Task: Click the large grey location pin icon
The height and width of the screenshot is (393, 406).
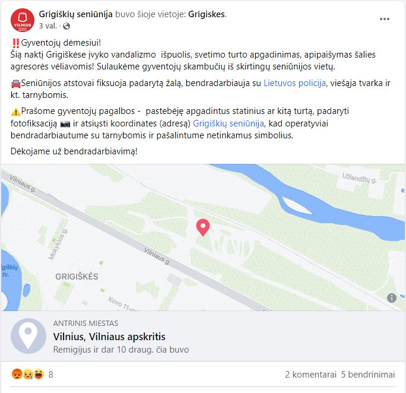Action: point(28,336)
